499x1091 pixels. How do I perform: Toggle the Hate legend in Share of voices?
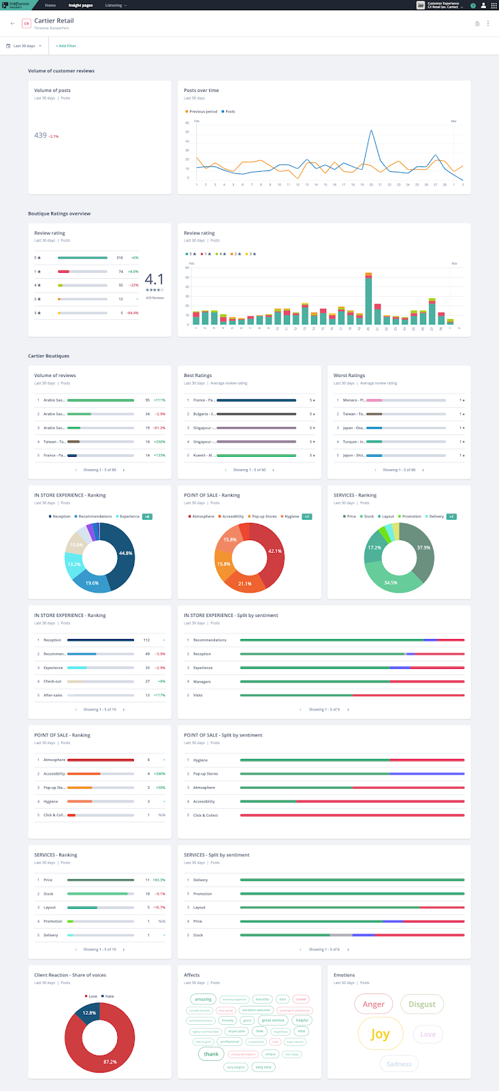[x=108, y=996]
